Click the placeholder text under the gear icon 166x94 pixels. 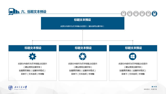point(32,69)
